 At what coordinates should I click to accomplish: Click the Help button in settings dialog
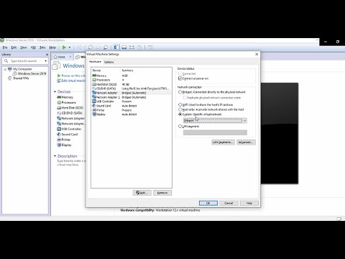(x=249, y=203)
